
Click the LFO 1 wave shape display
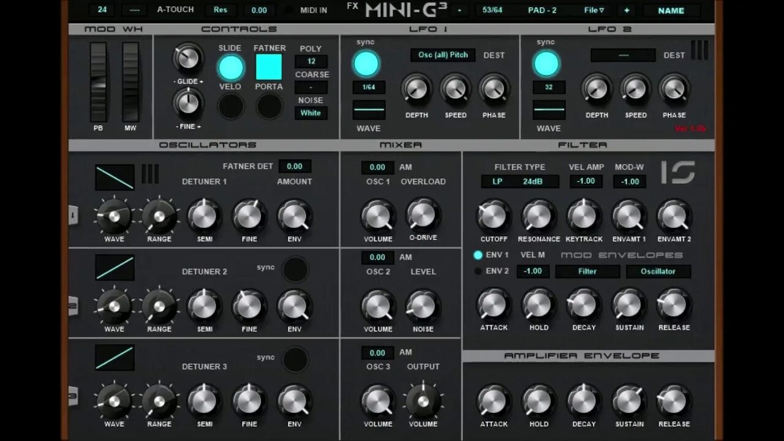point(369,110)
